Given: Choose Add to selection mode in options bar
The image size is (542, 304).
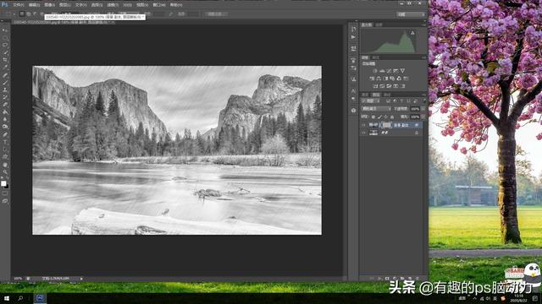Looking at the screenshot, I should [29, 14].
